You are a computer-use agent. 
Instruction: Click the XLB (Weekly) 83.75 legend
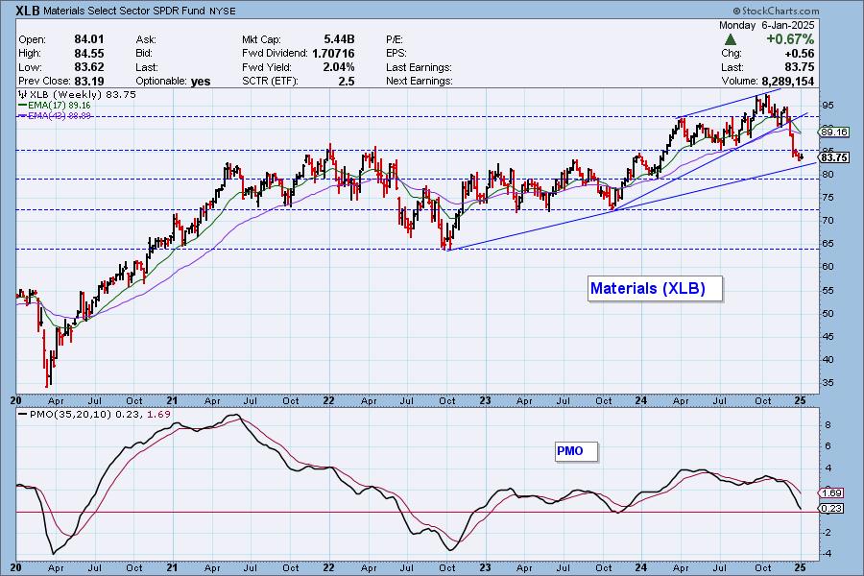(77, 94)
